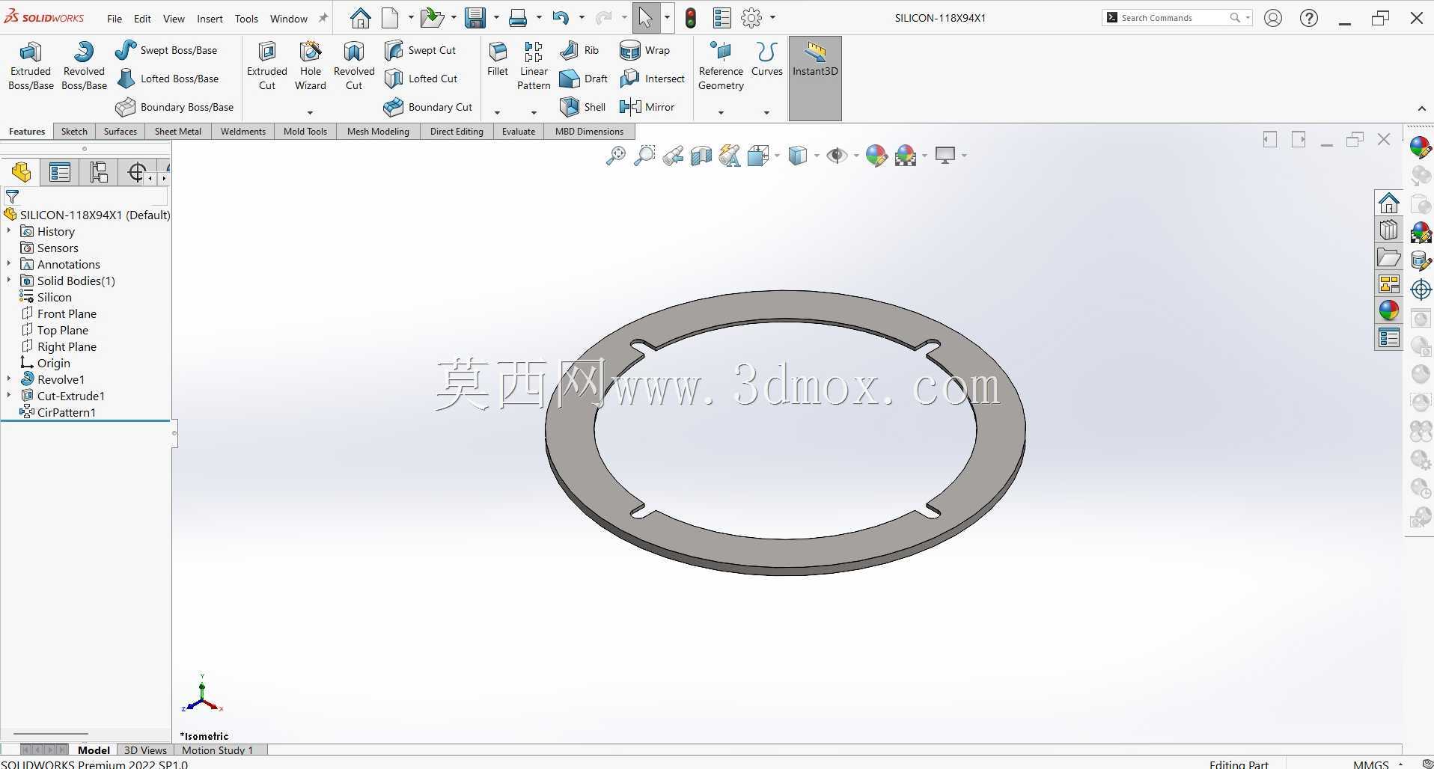Expand the Revolve1 feature

tap(9, 379)
